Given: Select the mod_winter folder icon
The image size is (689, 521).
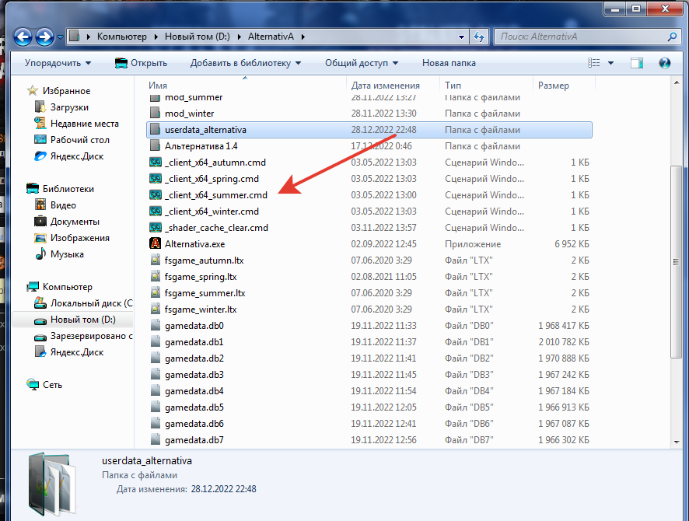Looking at the screenshot, I should click(155, 114).
